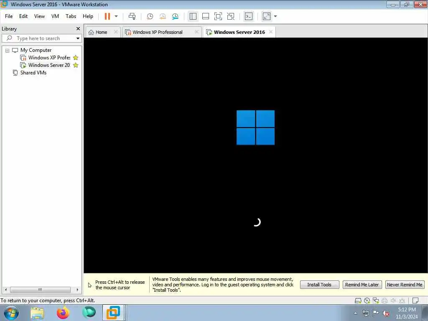Launch Firefox from the taskbar
428x321 pixels.
(x=63, y=313)
